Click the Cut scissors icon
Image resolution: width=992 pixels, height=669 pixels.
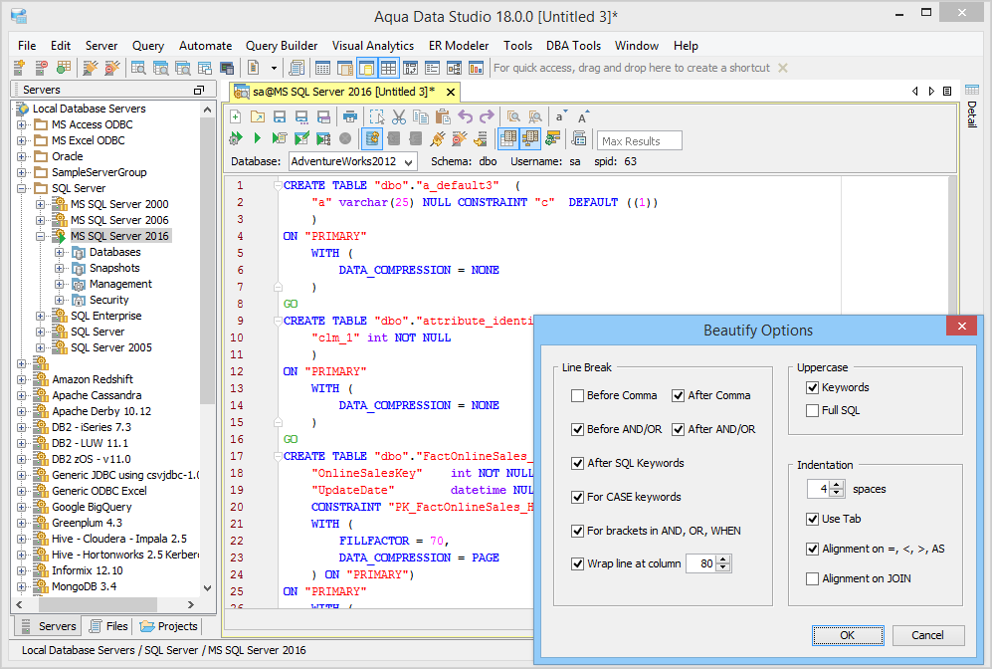point(398,116)
